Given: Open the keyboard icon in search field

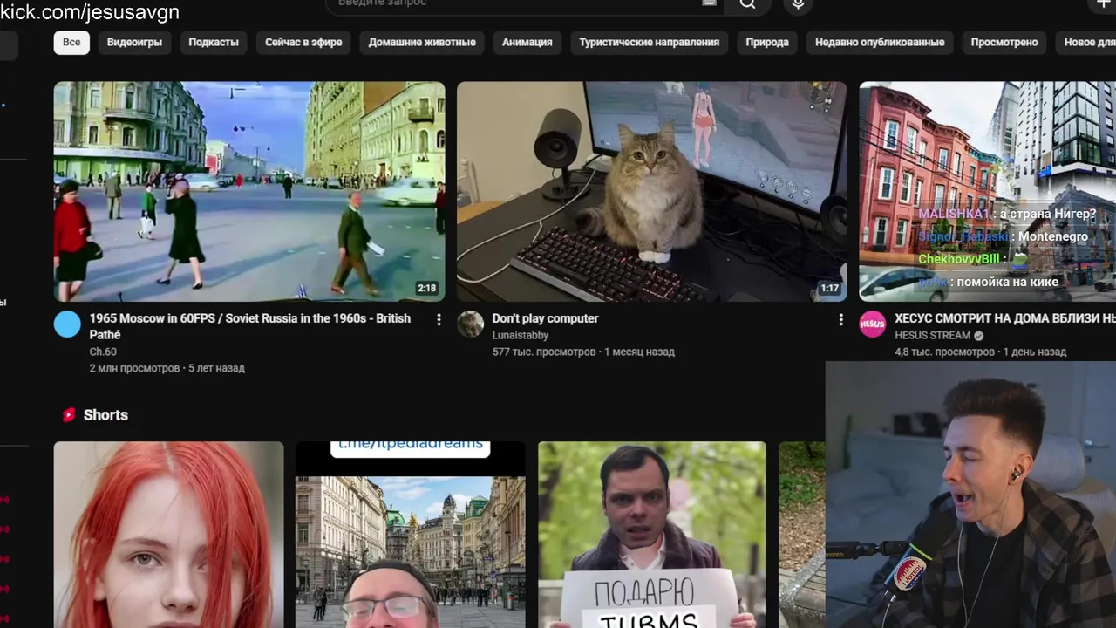Looking at the screenshot, I should (x=709, y=3).
